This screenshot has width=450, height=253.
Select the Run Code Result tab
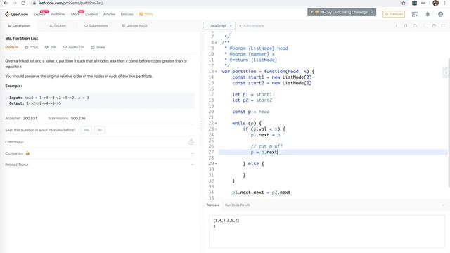tap(237, 205)
